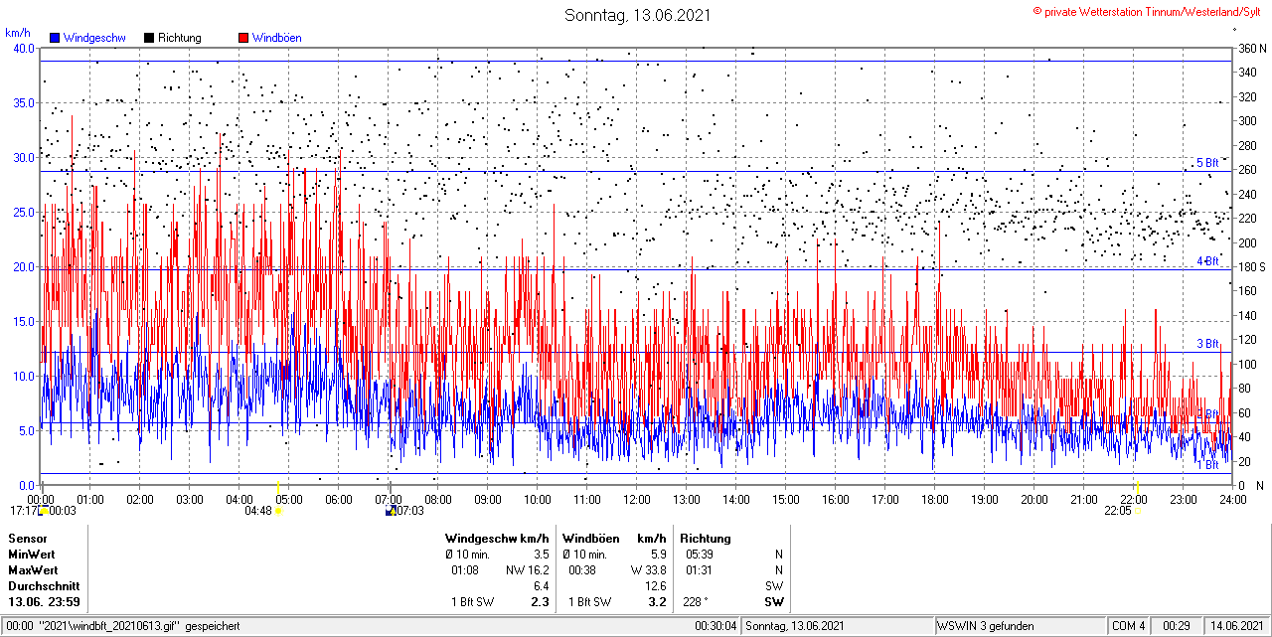Click the 40.0 km/h axis value
Screen dimensions: 1272x637
23,48
